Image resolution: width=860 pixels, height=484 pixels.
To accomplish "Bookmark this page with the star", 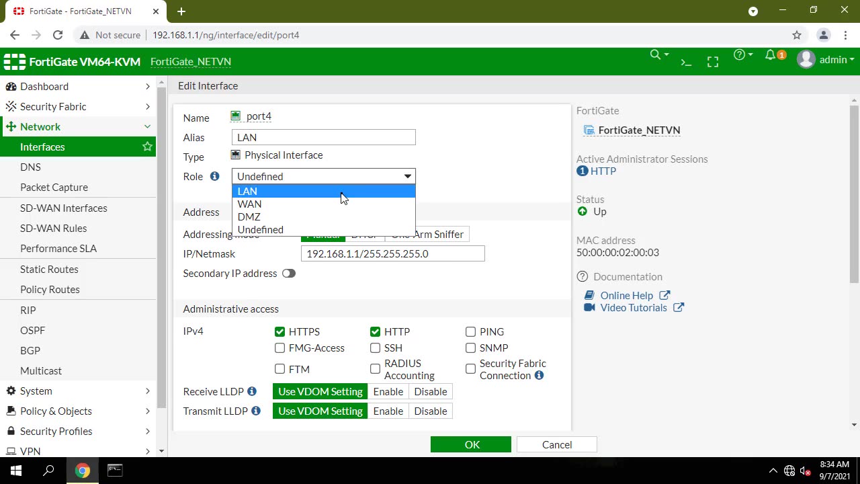I will 797,35.
